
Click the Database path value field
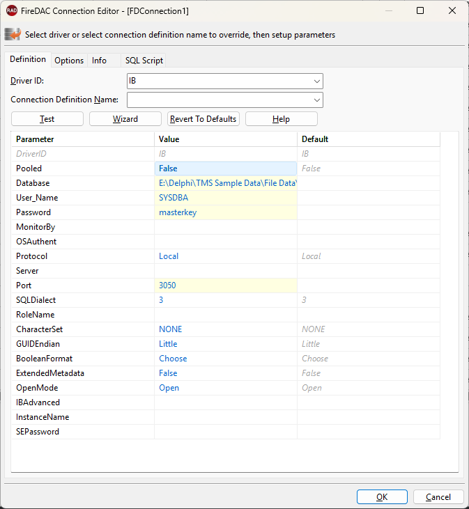pos(225,183)
